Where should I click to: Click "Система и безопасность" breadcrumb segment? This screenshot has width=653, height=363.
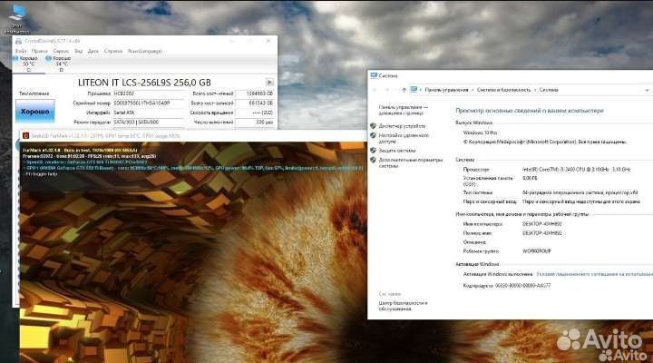click(x=505, y=90)
